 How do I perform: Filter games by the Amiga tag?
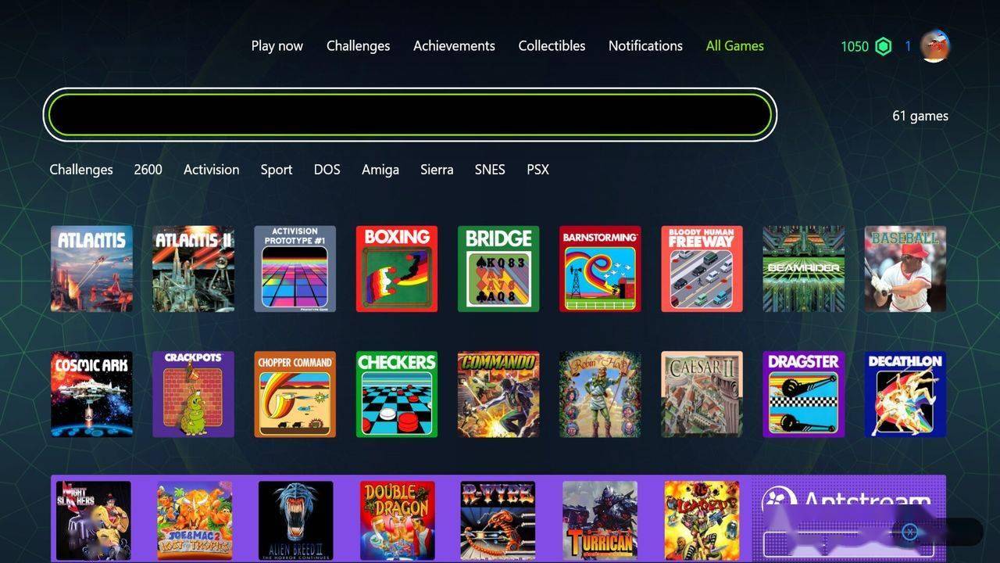click(x=380, y=170)
